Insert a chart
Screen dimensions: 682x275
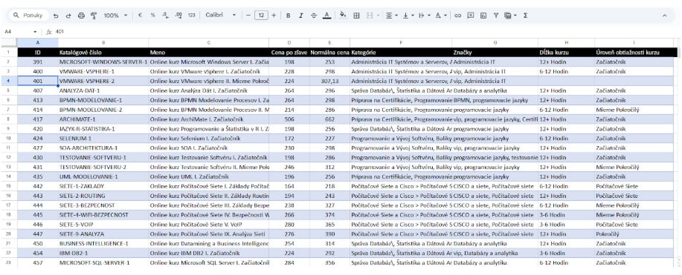483,15
